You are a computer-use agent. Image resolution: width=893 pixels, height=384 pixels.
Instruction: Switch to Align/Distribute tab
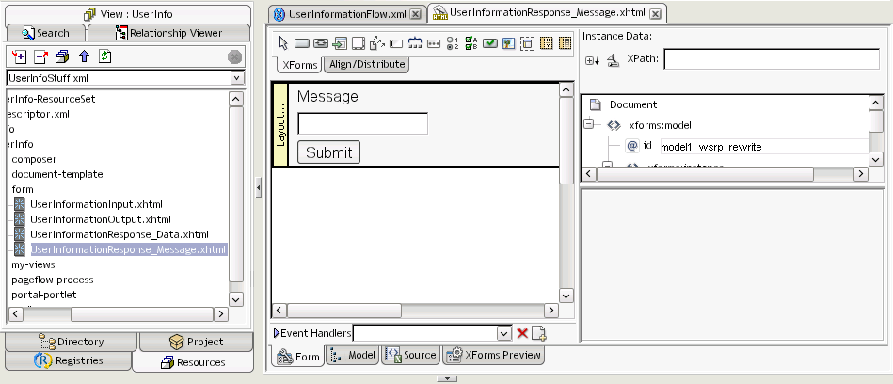pyautogui.click(x=367, y=64)
